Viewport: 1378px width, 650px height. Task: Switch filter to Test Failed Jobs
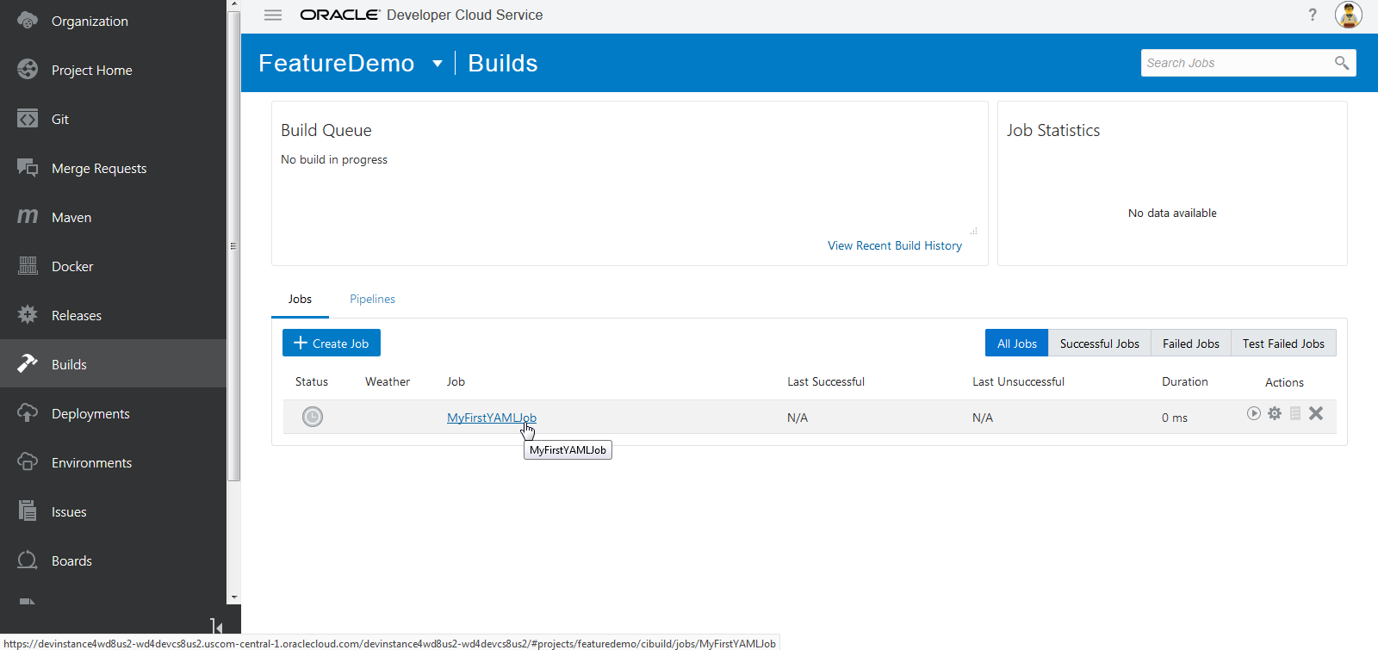(1283, 344)
